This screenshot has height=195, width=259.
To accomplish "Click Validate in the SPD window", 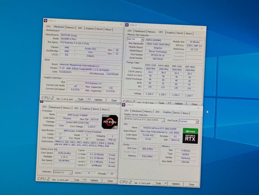I will [179, 104].
